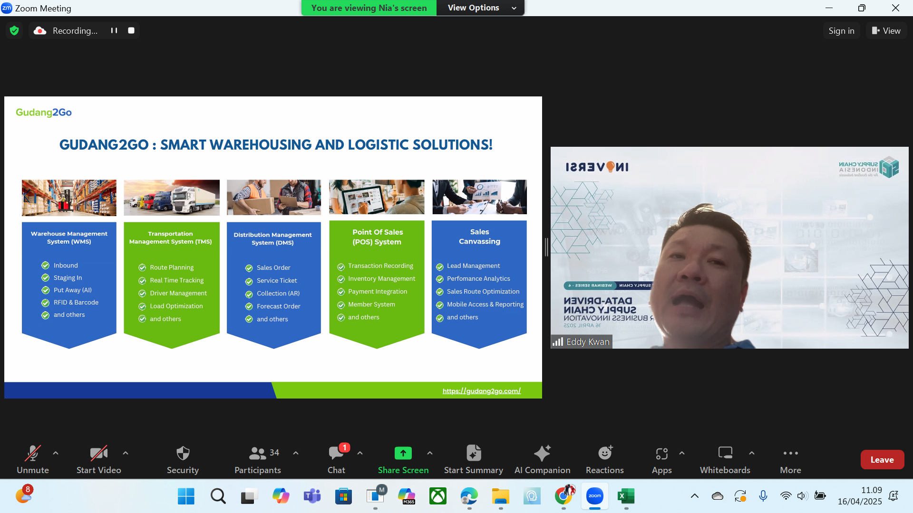913x513 pixels.
Task: Open the View layout menu
Action: coord(886,31)
